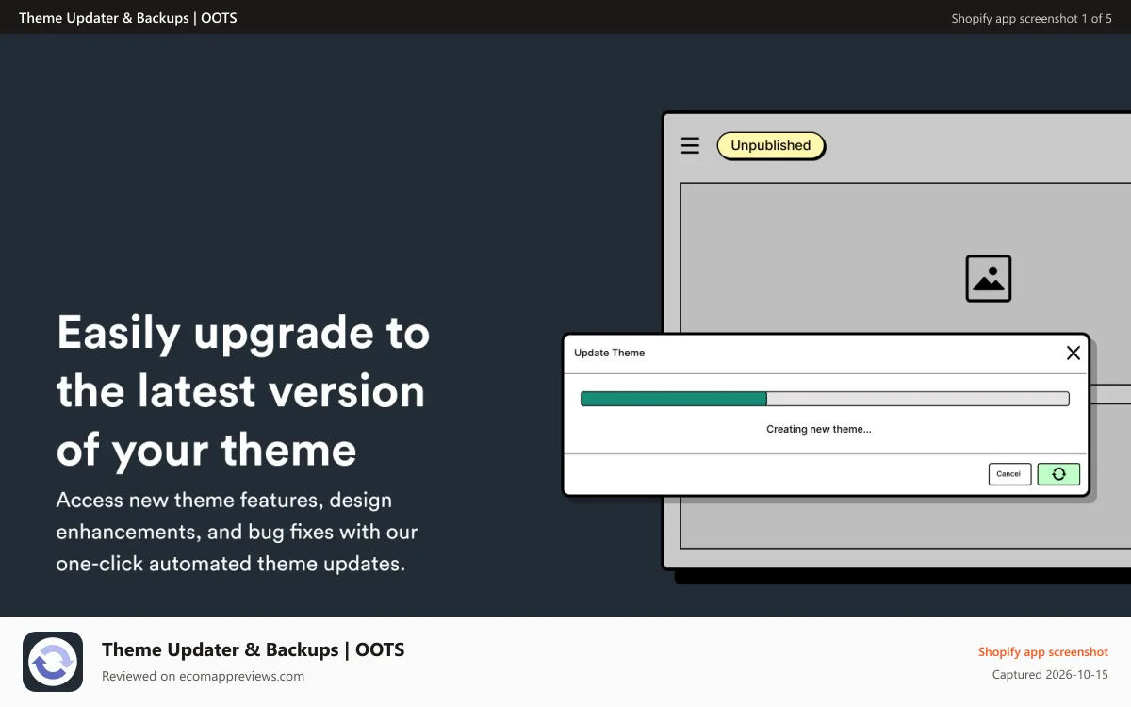Cancel the theme update
The height and width of the screenshot is (707, 1131).
pos(1008,474)
